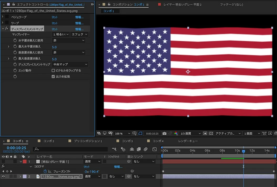Image resolution: width=277 pixels, height=187 pixels.
Task: Click the always preview this view icon
Action: point(99,133)
